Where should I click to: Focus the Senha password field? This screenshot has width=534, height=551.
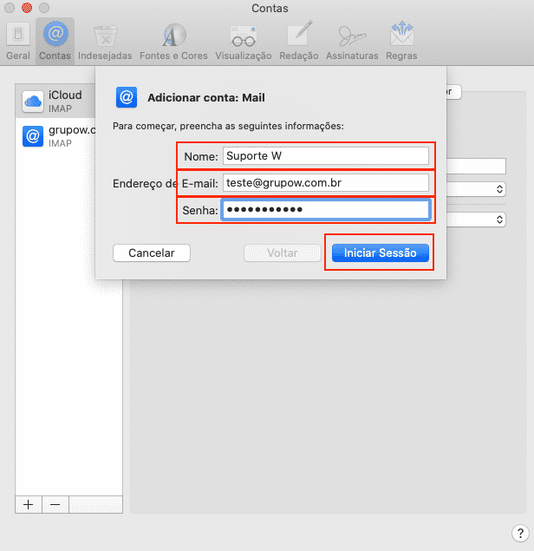(x=325, y=210)
